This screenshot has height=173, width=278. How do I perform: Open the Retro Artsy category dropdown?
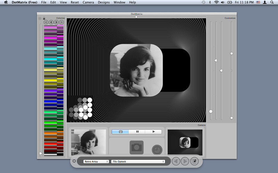pyautogui.click(x=96, y=162)
